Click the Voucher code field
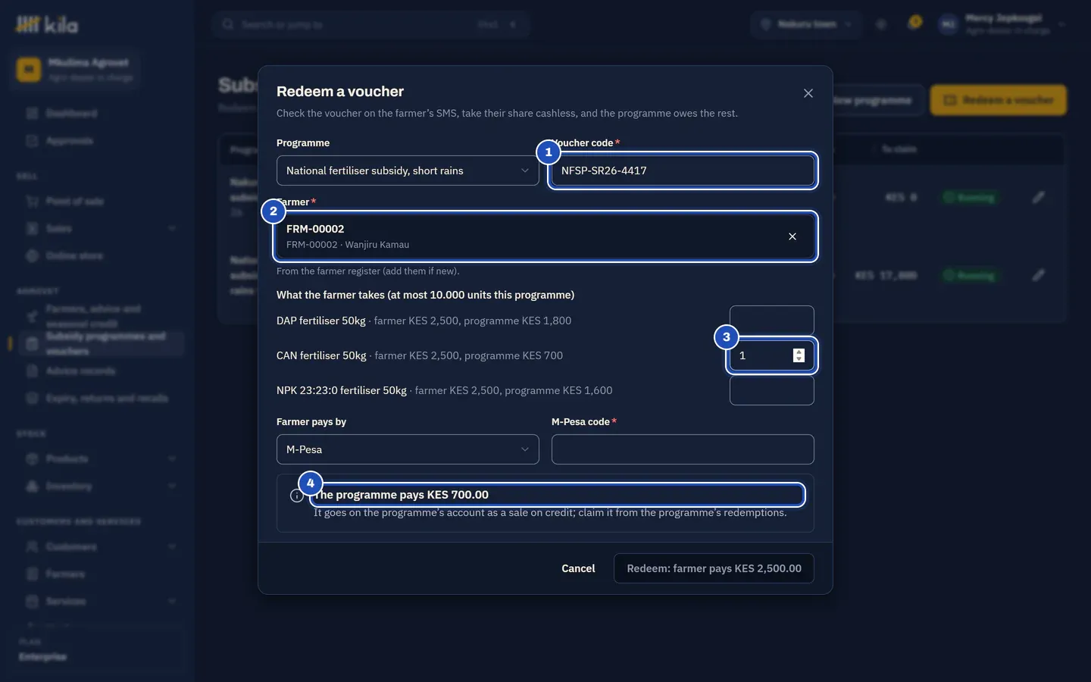This screenshot has height=682, width=1091. [683, 170]
